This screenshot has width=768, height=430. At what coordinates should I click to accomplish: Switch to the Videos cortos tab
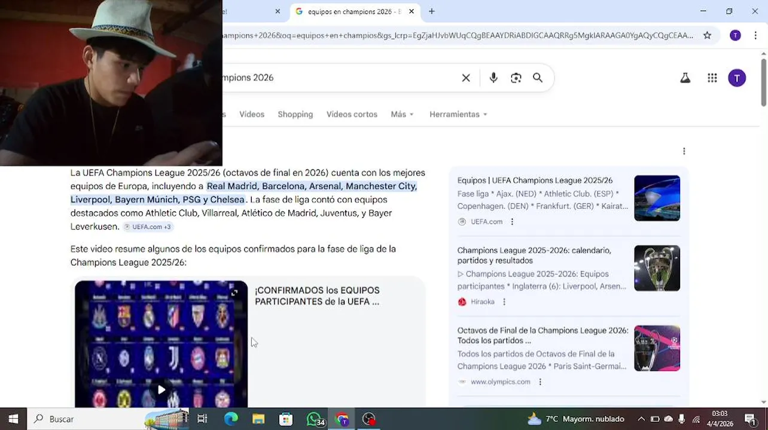click(352, 114)
